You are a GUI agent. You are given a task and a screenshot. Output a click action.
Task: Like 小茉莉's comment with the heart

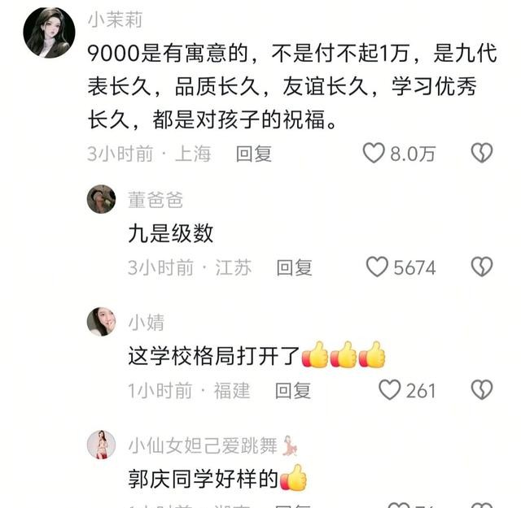[374, 154]
